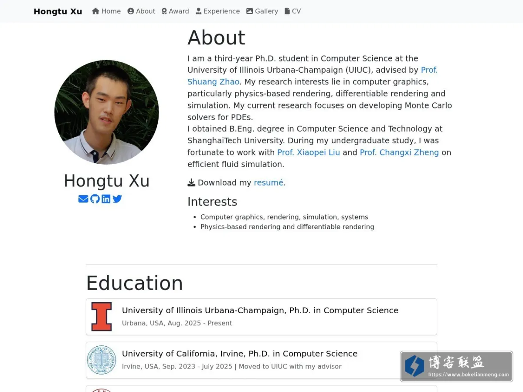523x392 pixels.
Task: Open the Gallery nav item
Action: pos(262,11)
